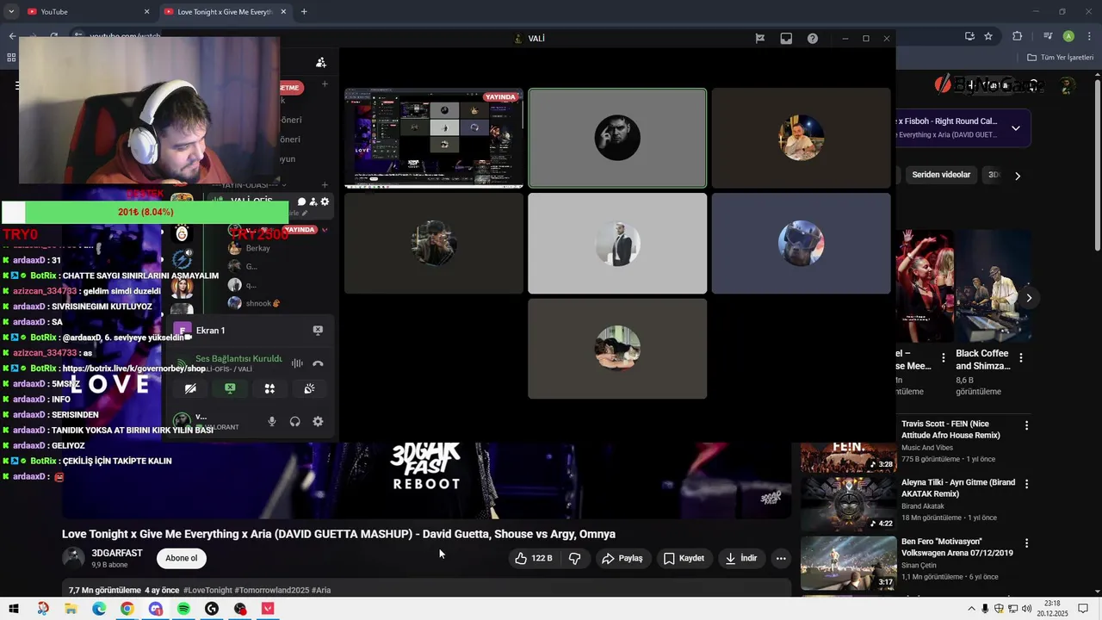Screen dimensions: 1102x620
Task: Open Chrome three-dot menu
Action: [1087, 36]
